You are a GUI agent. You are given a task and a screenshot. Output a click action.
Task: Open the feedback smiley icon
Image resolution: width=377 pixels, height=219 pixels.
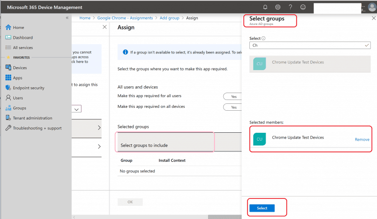pos(303,7)
